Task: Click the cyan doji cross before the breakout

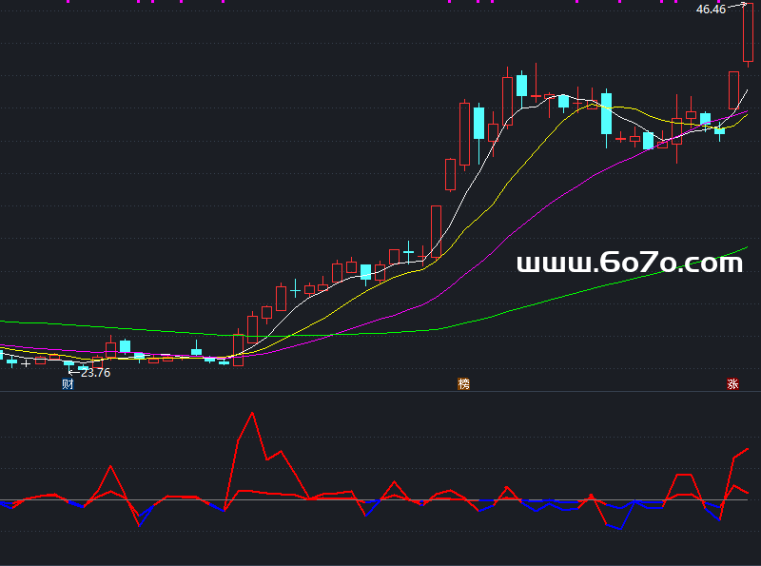Action: (x=409, y=252)
